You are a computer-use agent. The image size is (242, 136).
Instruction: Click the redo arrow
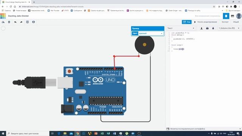pyautogui.click(x=21, y=22)
